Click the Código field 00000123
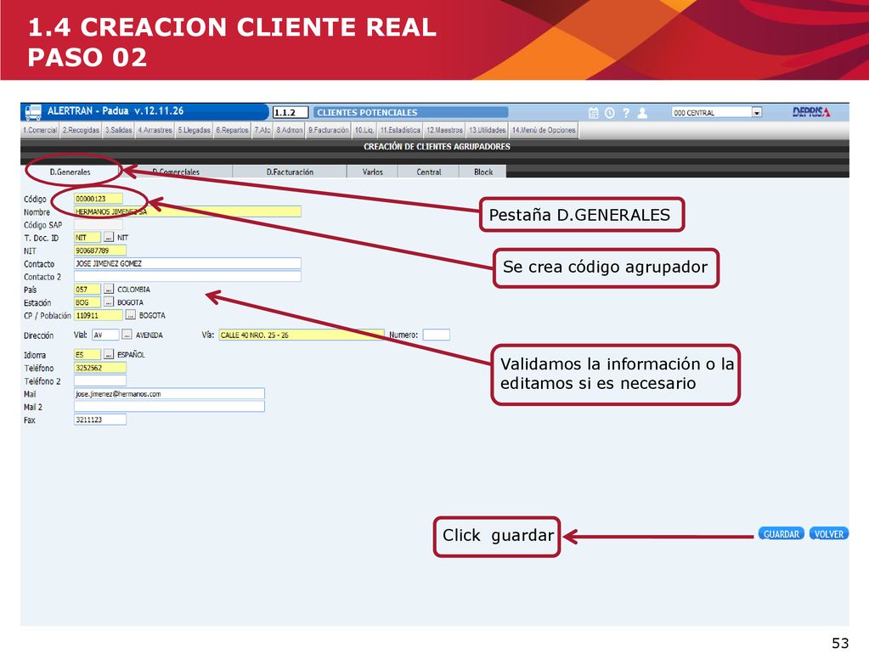869x665 pixels. [x=98, y=199]
